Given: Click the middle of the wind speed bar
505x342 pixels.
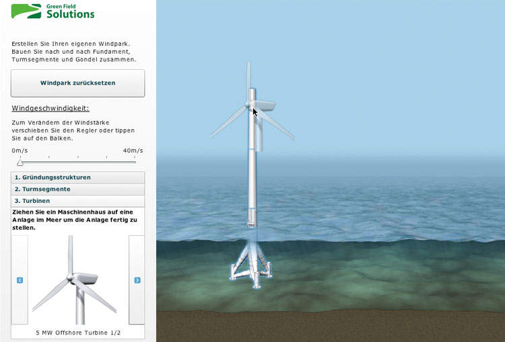Looking at the screenshot, I should coord(77,162).
